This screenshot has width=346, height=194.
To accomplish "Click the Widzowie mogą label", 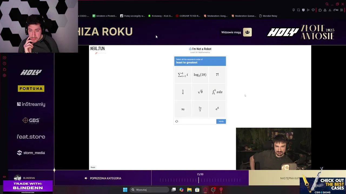I will pos(231,32).
